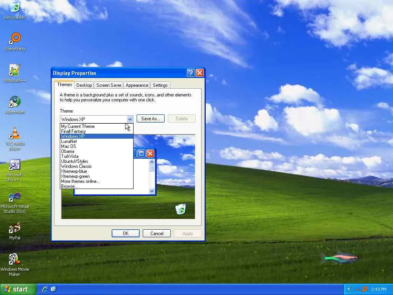The height and width of the screenshot is (295, 393).
Task: Click the swimming fish on the desktop
Action: pyautogui.click(x=340, y=258)
